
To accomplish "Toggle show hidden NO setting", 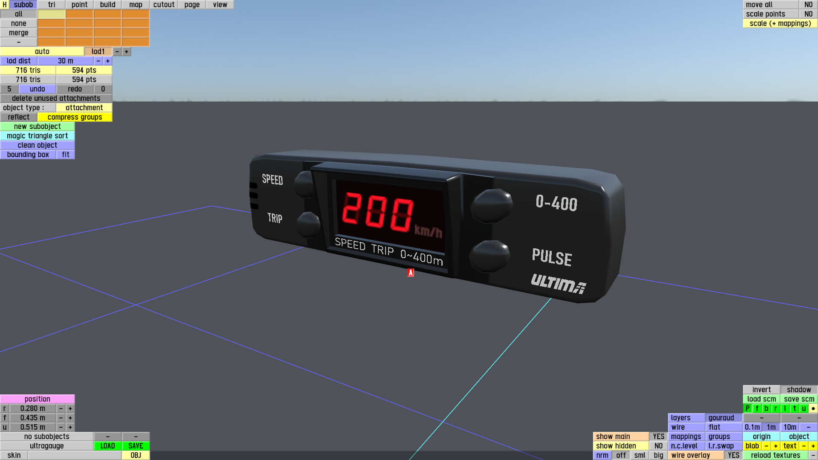I will tap(658, 446).
